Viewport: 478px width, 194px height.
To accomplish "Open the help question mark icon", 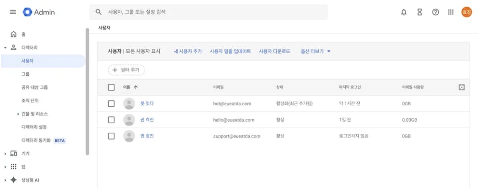I will coord(436,12).
